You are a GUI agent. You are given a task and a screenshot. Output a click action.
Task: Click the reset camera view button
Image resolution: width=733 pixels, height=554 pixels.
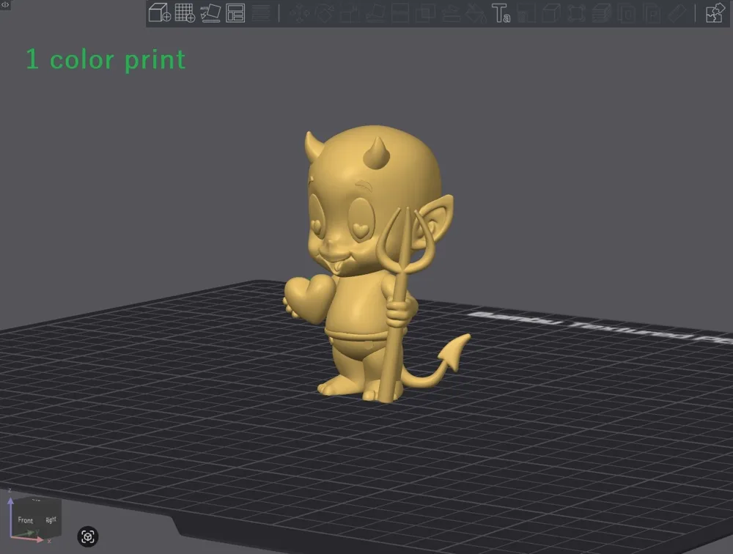[87, 536]
